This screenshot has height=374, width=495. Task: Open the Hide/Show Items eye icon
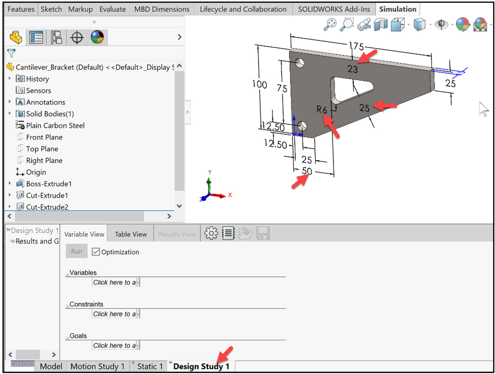441,25
